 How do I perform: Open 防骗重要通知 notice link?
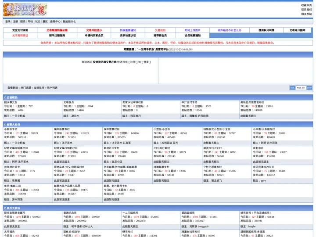(128, 30)
